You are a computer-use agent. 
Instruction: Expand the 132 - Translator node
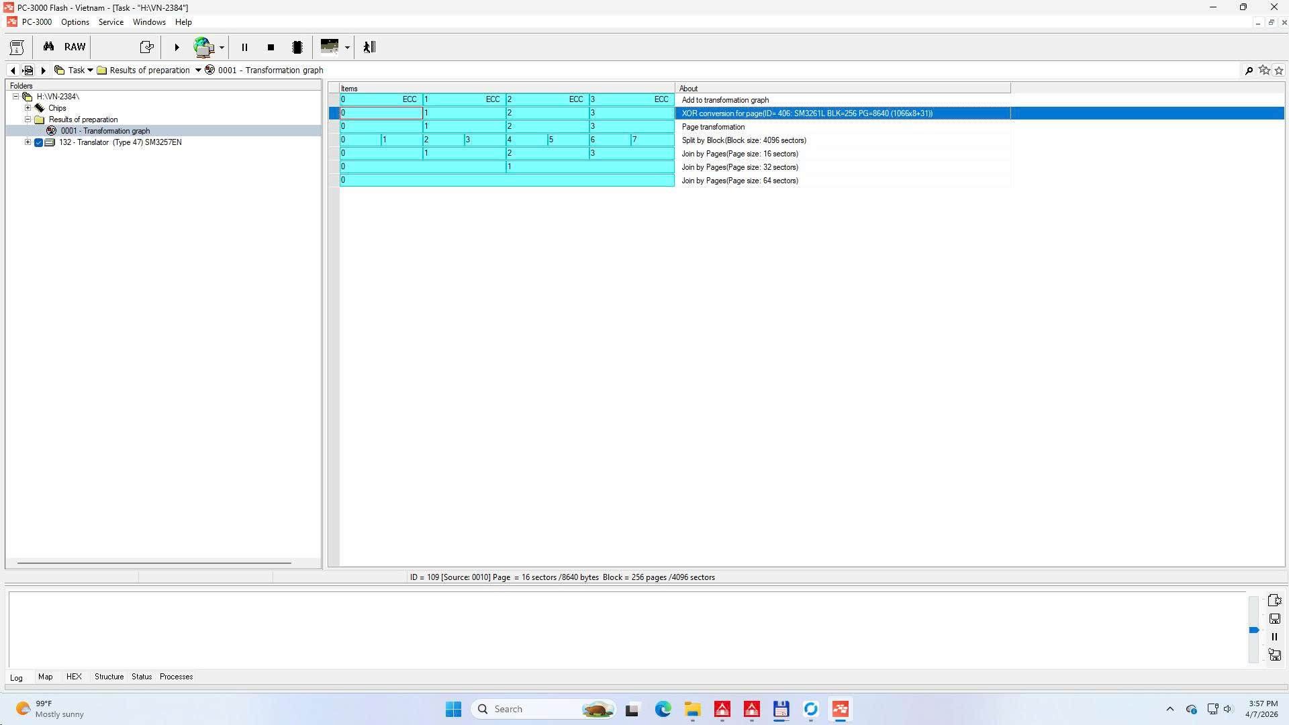tap(28, 142)
